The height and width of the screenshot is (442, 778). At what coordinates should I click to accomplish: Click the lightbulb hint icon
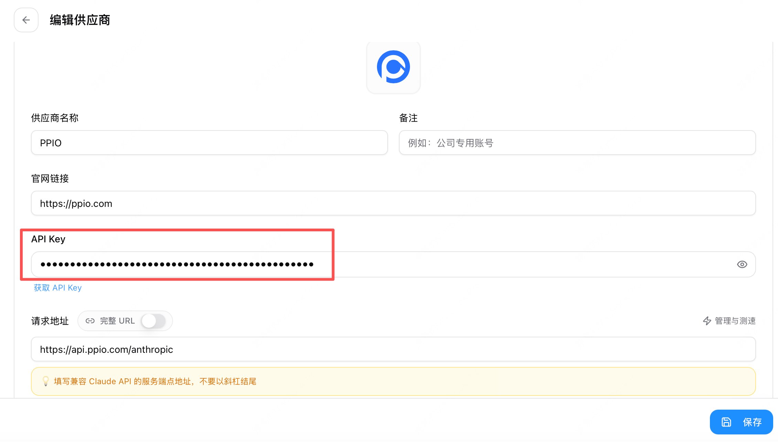[45, 381]
